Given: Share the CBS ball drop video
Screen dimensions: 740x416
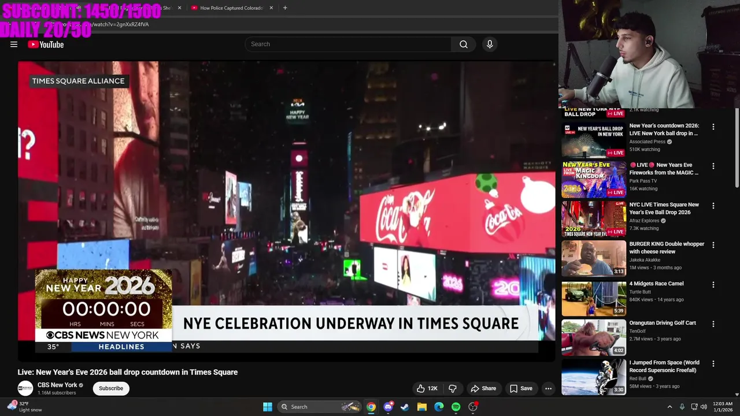Looking at the screenshot, I should tap(483, 388).
